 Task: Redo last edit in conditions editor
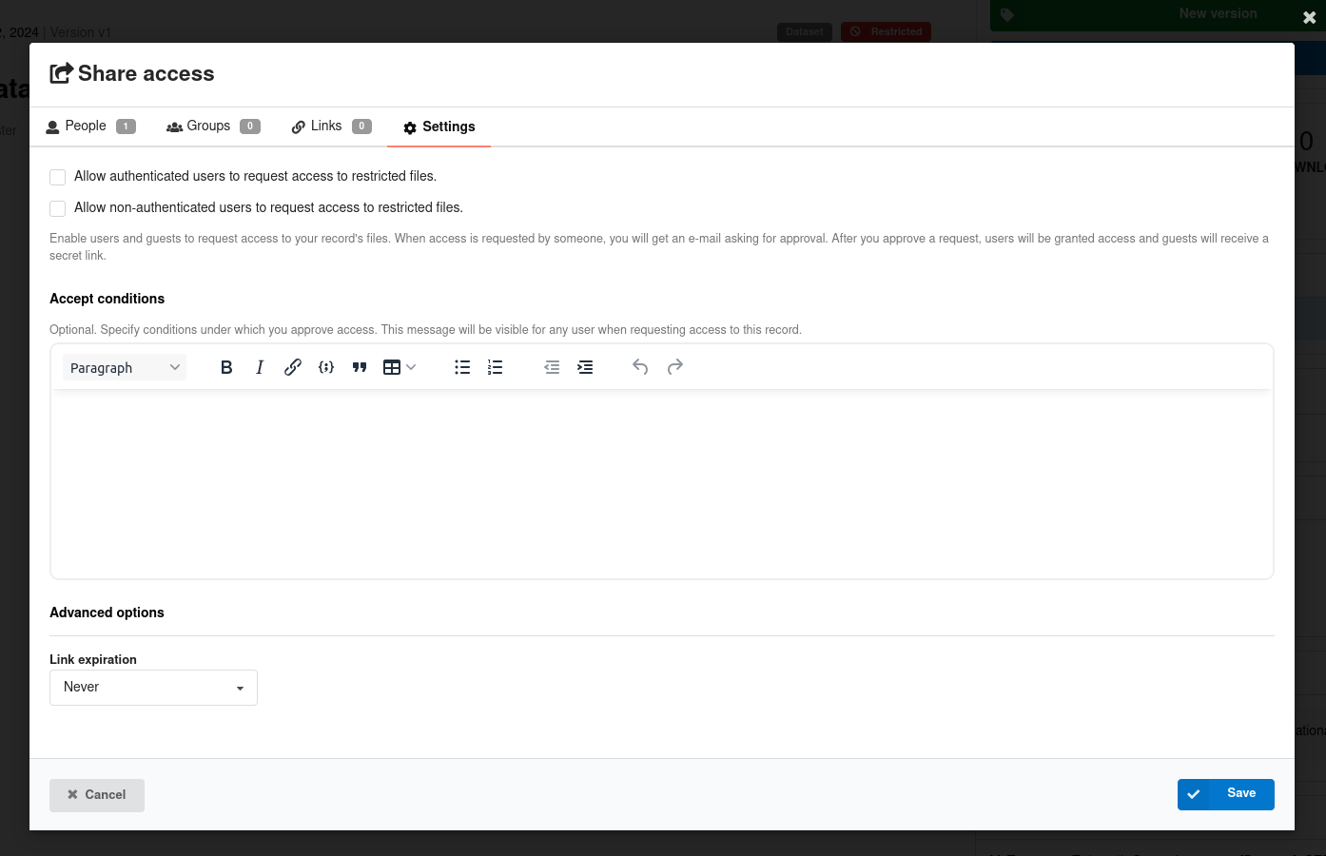pyautogui.click(x=675, y=367)
